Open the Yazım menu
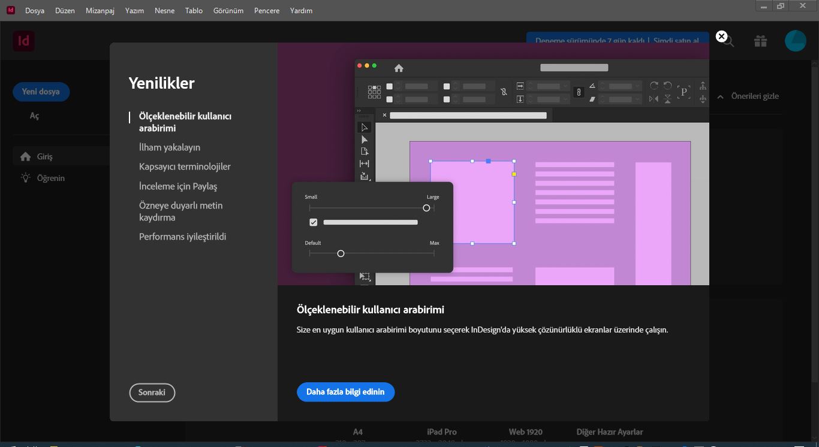Screen dimensions: 819x447 134,11
